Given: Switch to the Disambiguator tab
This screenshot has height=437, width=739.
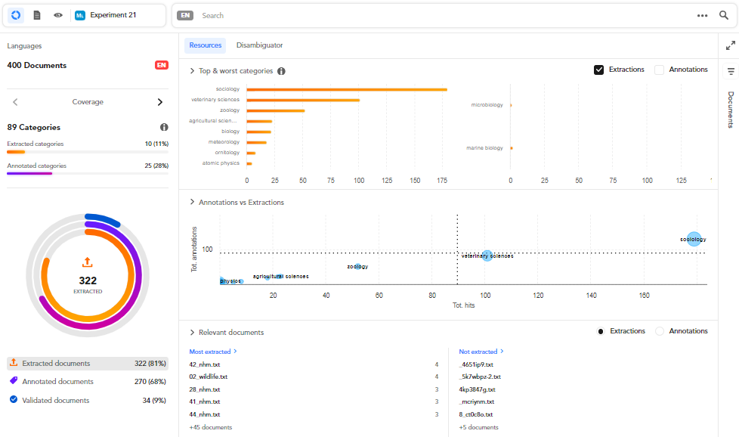Looking at the screenshot, I should 259,45.
